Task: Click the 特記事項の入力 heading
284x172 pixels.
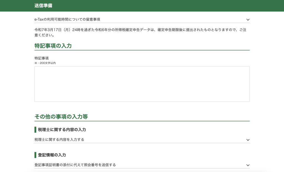Action: click(x=53, y=46)
